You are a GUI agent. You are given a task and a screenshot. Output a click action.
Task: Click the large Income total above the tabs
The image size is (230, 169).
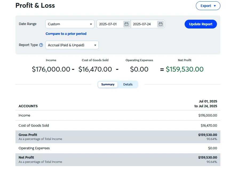coord(51,69)
